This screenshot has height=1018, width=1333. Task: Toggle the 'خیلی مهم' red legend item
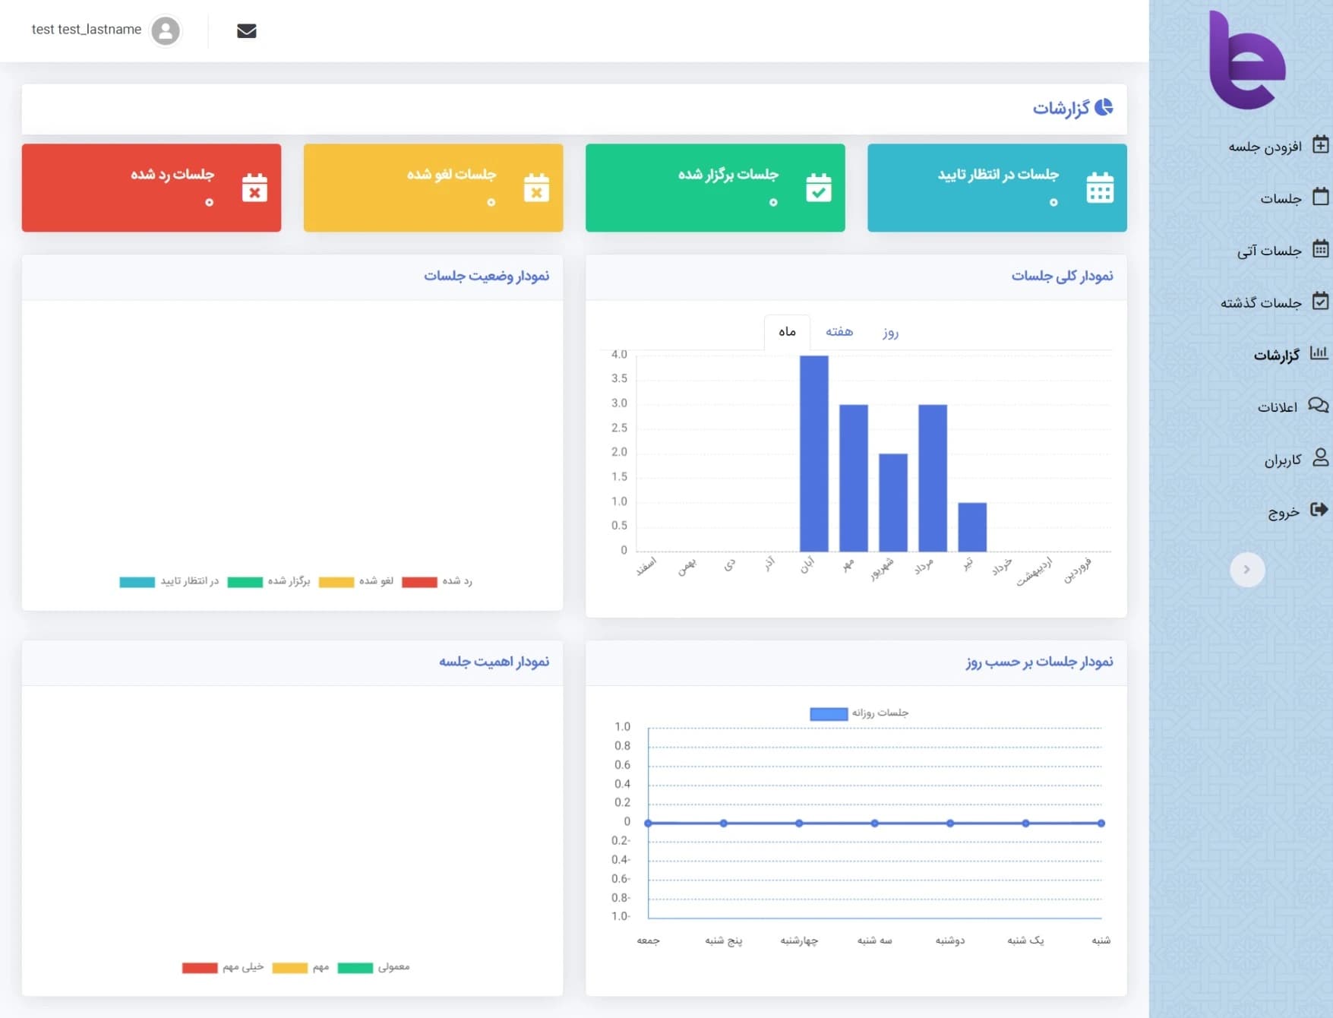click(223, 968)
